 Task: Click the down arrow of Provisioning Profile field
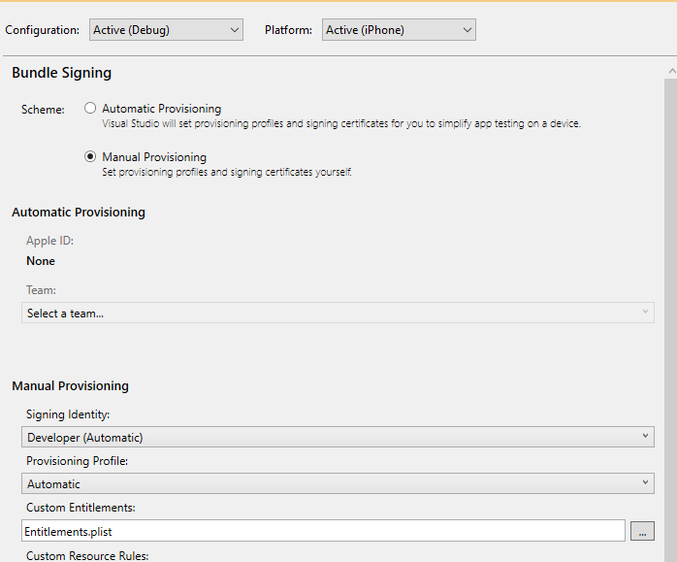[x=645, y=482]
